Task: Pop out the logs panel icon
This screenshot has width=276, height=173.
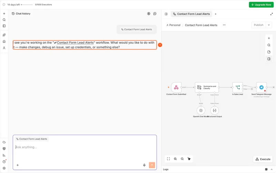Action: pyautogui.click(x=266, y=169)
